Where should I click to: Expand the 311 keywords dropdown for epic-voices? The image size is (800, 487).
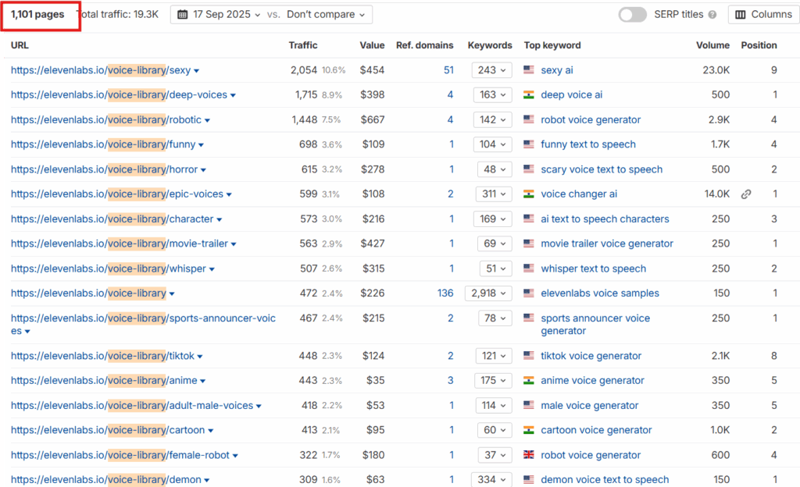(494, 194)
